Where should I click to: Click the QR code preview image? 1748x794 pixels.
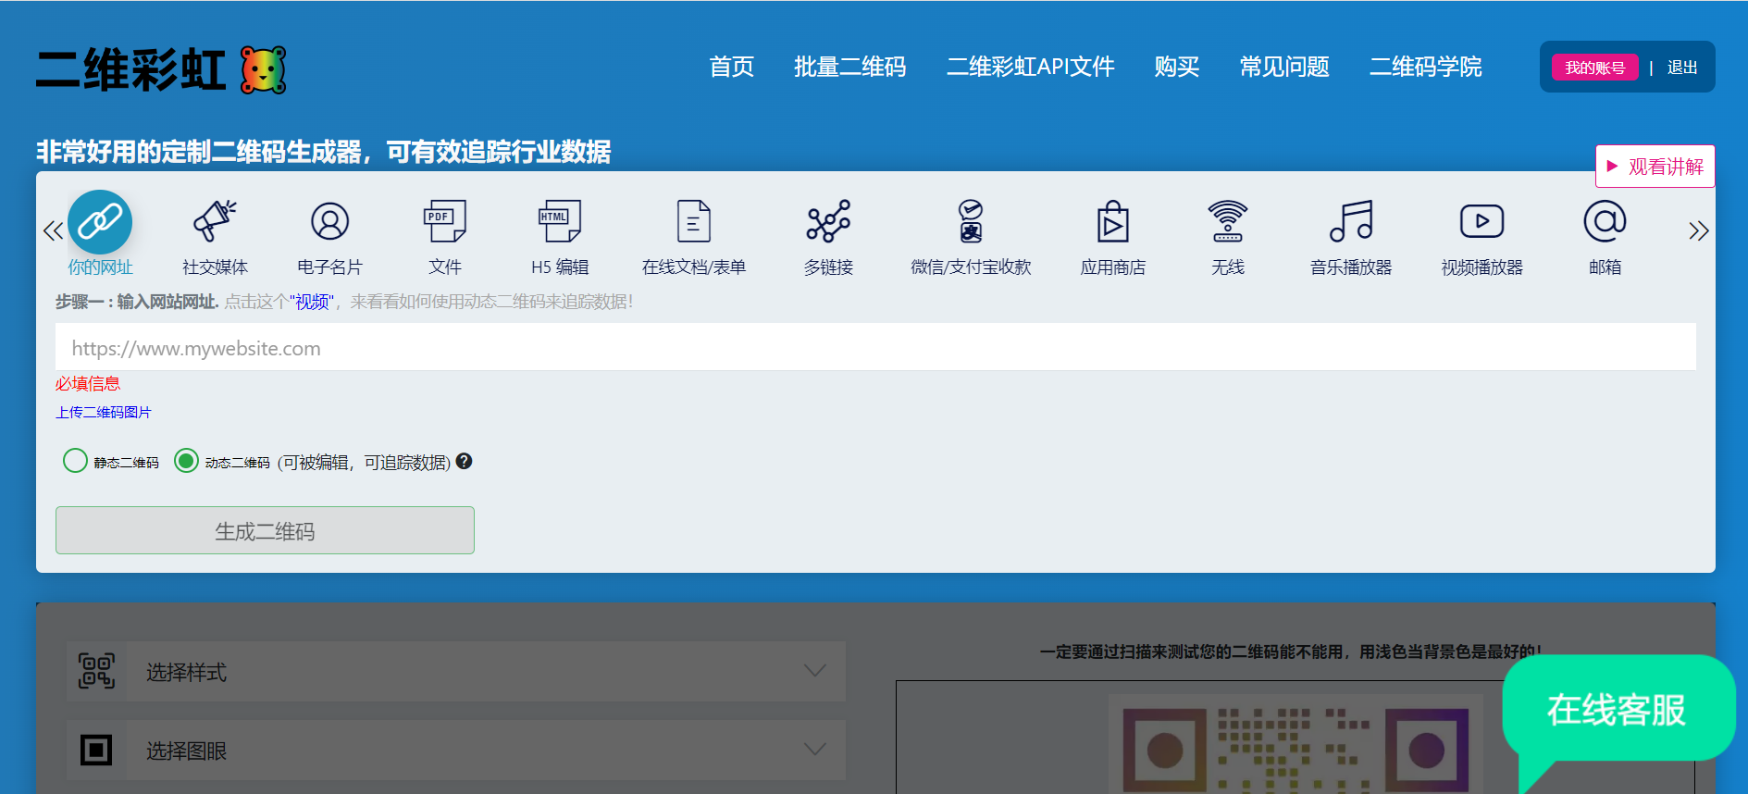click(1296, 745)
